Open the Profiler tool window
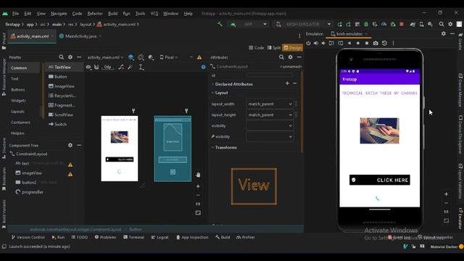 point(246,237)
